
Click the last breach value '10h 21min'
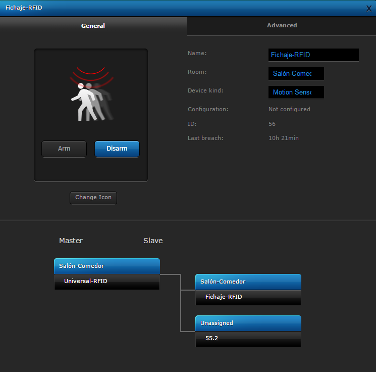(284, 138)
